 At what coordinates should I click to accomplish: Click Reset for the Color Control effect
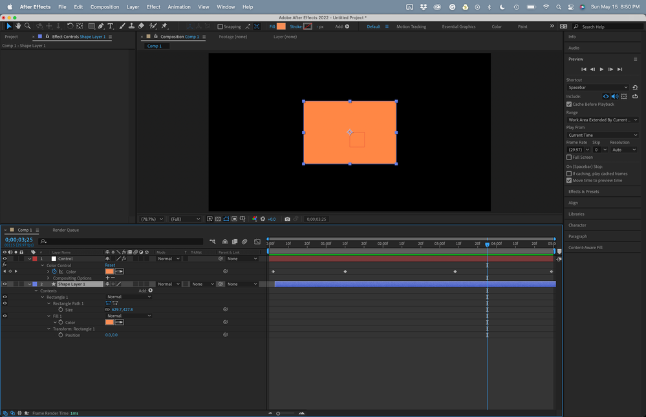coord(110,265)
